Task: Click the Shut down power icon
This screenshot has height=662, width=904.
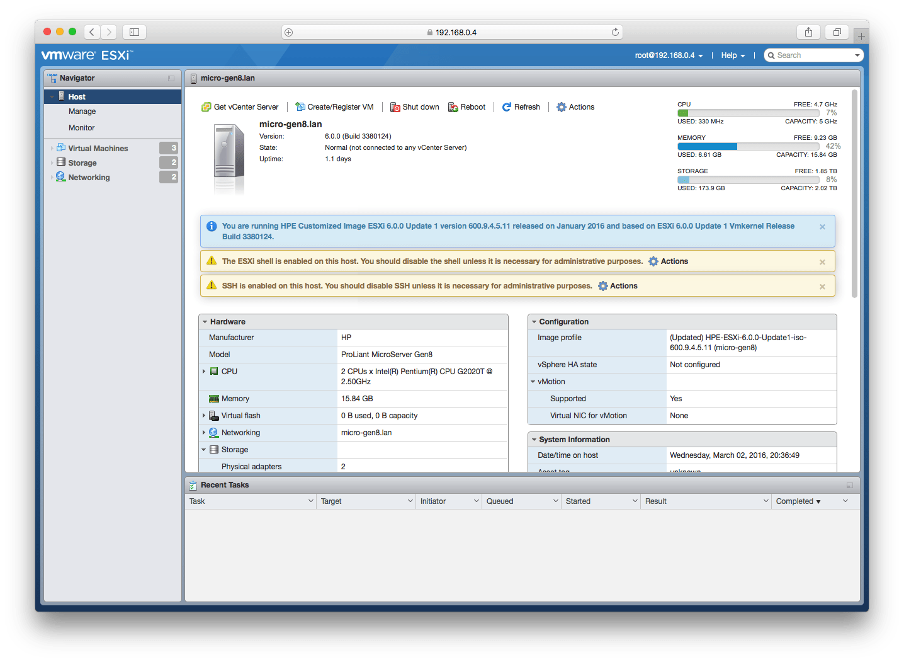Action: [395, 107]
